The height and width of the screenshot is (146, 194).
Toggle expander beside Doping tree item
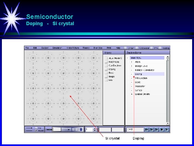pos(132,74)
